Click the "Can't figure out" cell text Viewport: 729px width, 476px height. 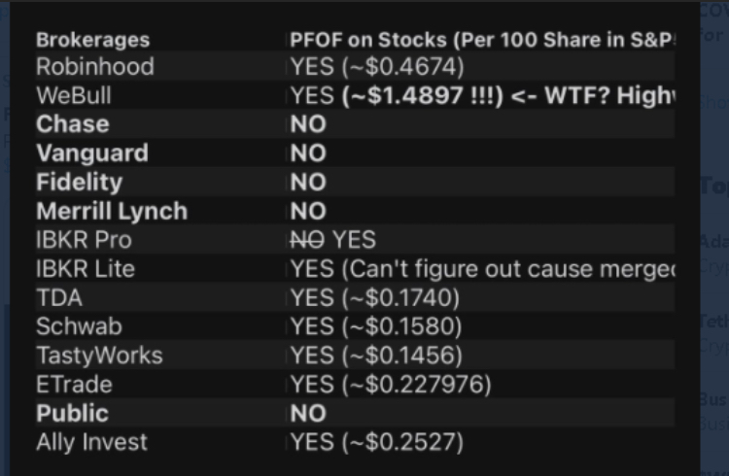(x=481, y=268)
